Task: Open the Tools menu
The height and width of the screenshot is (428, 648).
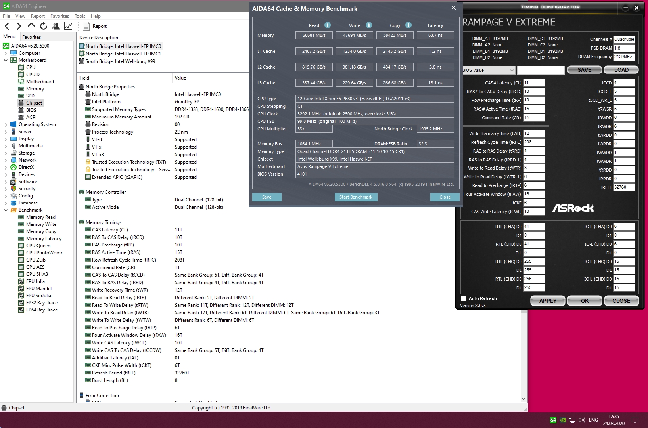Action: tap(80, 16)
